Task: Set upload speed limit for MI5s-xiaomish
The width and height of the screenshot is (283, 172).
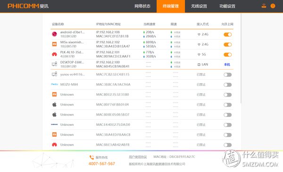Action: click(x=177, y=42)
